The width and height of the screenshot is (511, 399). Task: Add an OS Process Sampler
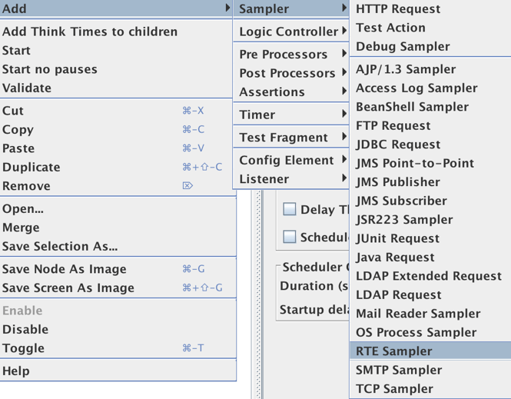(x=430, y=332)
